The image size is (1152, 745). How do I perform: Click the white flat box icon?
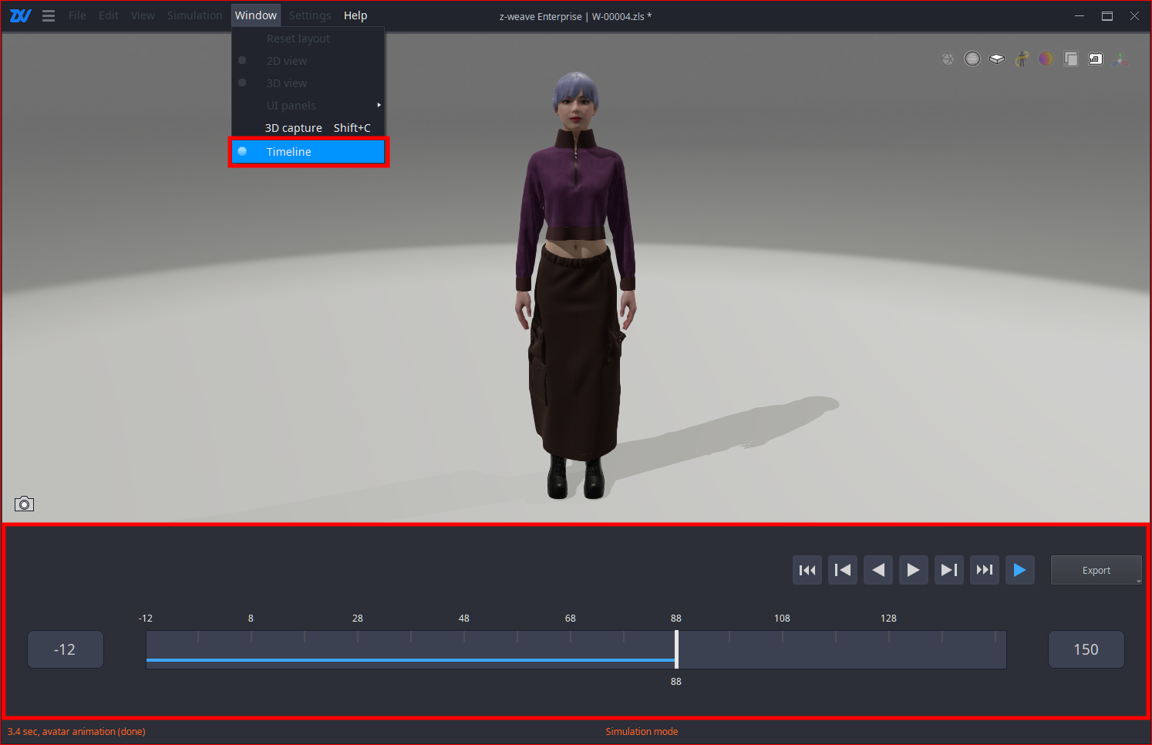click(x=997, y=59)
